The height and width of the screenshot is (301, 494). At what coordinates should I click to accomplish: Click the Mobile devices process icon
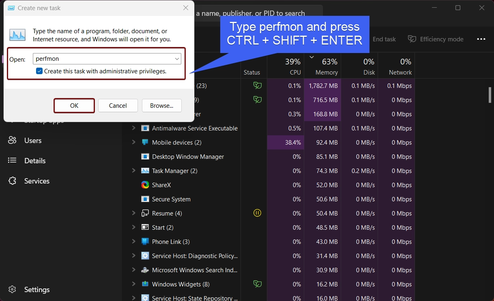[x=145, y=142]
